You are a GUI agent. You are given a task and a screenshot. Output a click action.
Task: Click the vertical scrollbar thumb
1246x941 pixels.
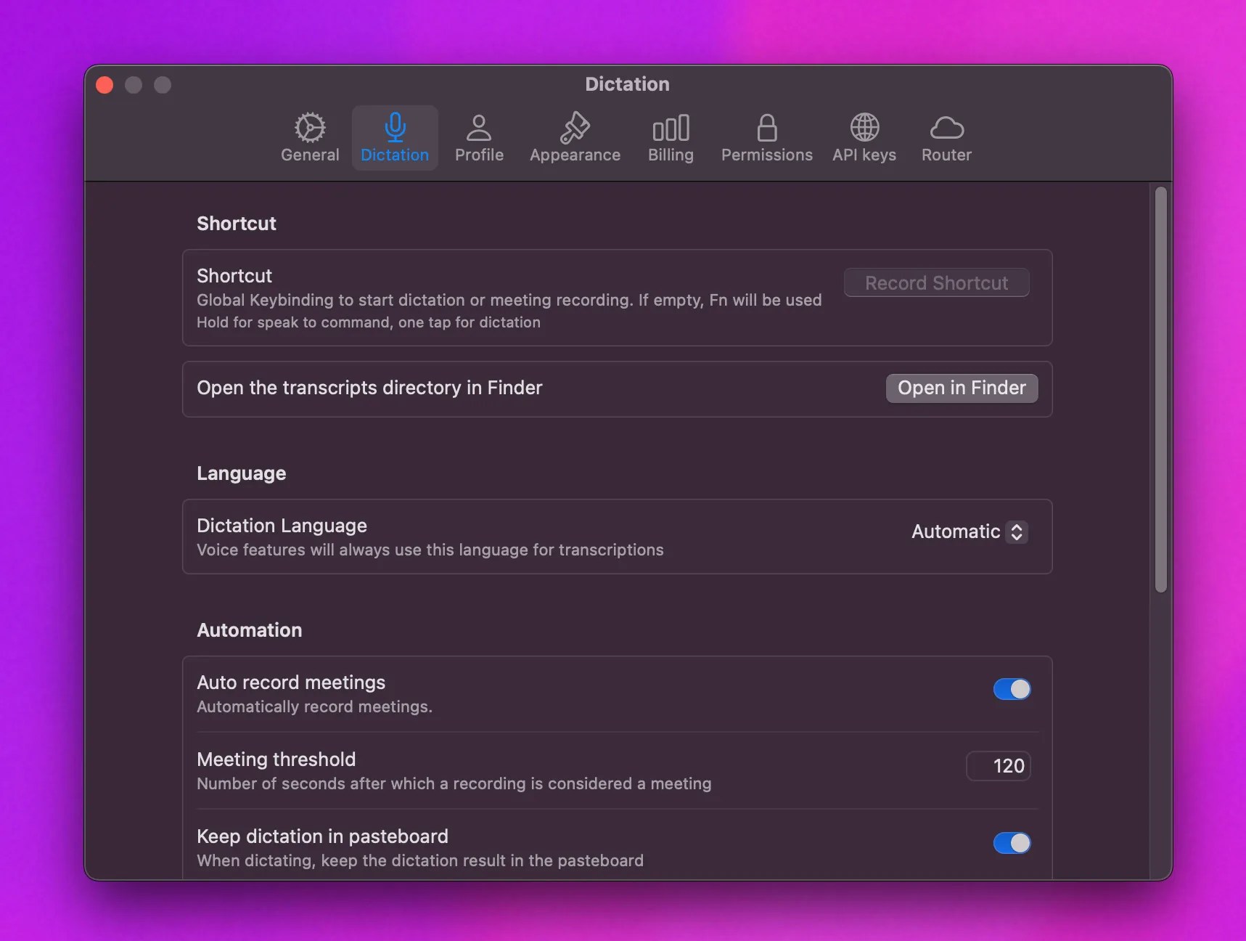1160,390
